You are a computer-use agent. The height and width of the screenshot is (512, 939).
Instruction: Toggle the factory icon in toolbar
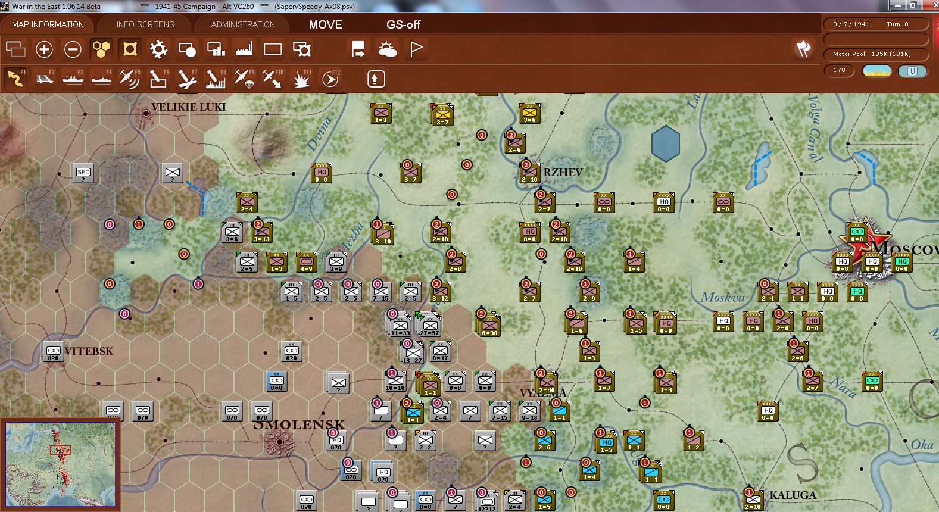point(244,49)
